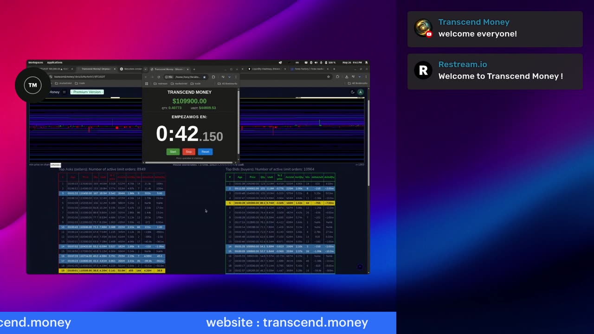Image resolution: width=594 pixels, height=334 pixels.
Task: Click the 0:42 countdown timer display
Action: point(189,134)
